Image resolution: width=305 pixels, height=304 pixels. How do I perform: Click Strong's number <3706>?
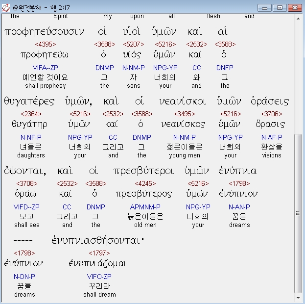(272, 114)
